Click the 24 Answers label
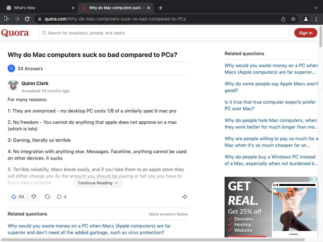Image resolution: width=323 pixels, height=242 pixels. click(x=30, y=68)
